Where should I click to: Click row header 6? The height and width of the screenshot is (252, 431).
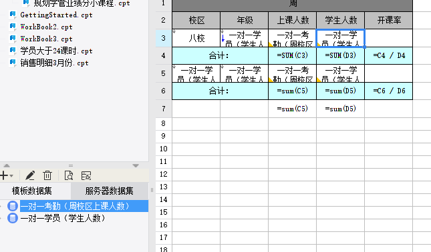164,91
